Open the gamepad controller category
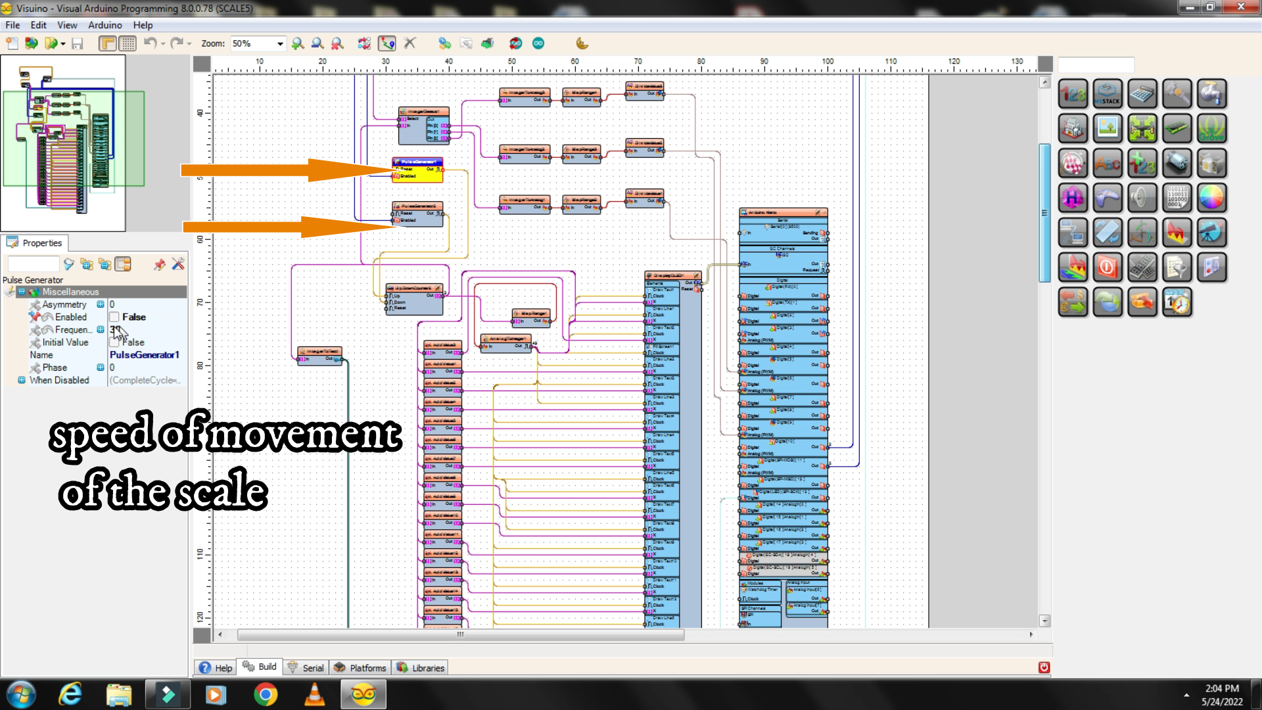Image resolution: width=1262 pixels, height=710 pixels. coord(1108,198)
